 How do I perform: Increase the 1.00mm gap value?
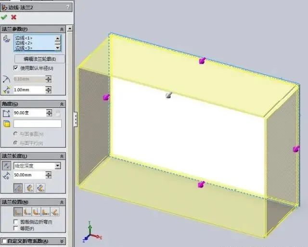48,88
